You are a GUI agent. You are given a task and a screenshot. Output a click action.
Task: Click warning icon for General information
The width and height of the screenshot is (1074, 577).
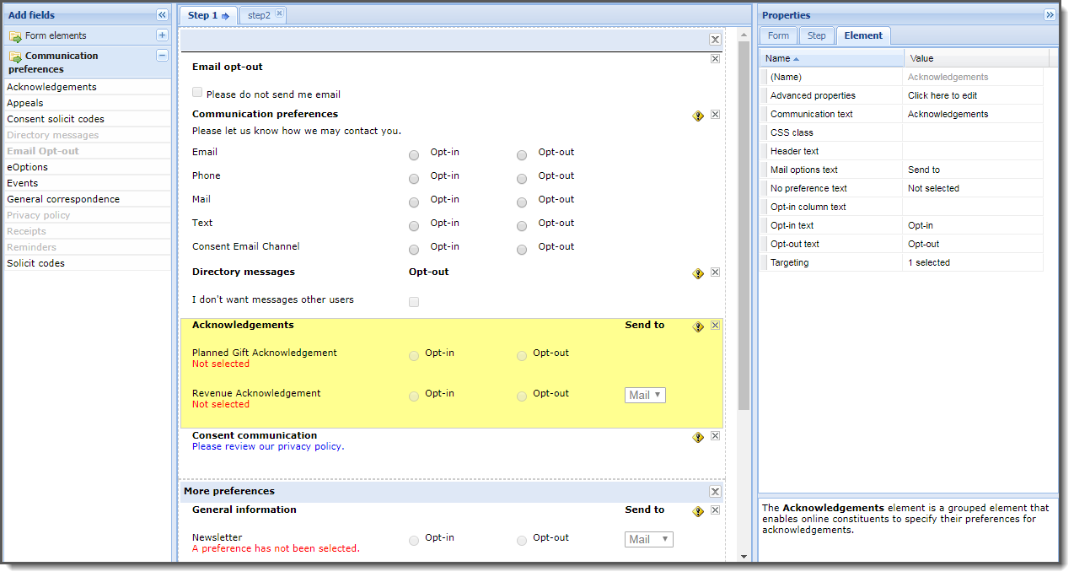tap(698, 512)
